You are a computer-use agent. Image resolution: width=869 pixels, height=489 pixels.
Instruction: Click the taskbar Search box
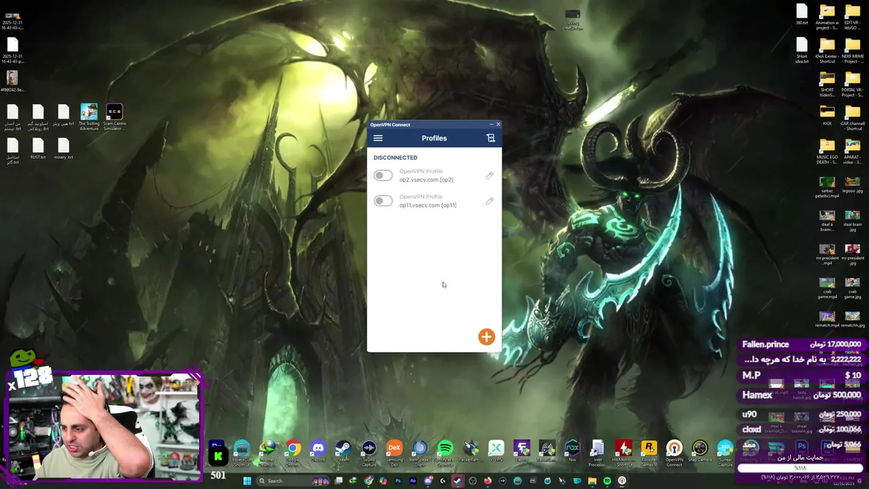pos(292,481)
